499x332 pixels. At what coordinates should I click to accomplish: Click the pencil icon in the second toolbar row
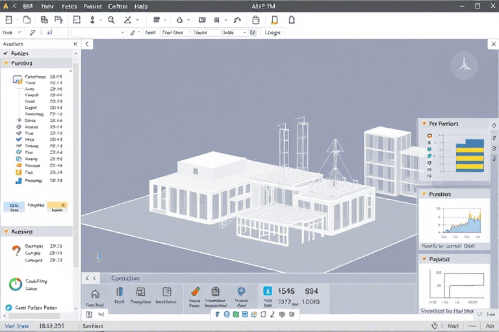tap(32, 32)
